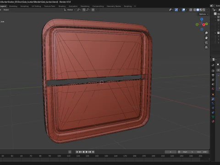Screen dimensions: 220x165
Task: Open the overlays options dropdown arrow
Action: (187, 10)
